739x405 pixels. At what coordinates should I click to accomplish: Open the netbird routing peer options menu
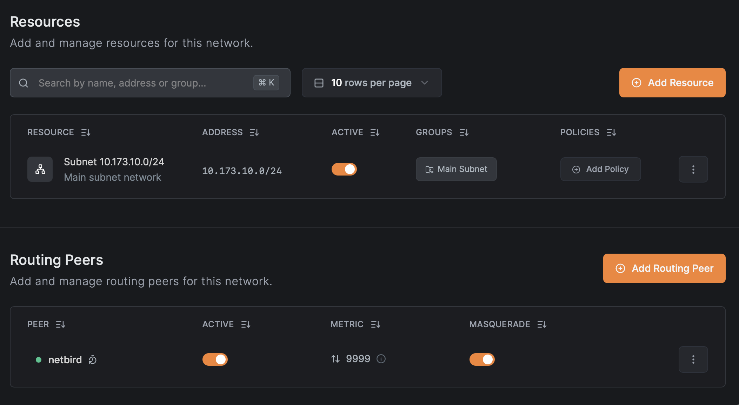(693, 359)
